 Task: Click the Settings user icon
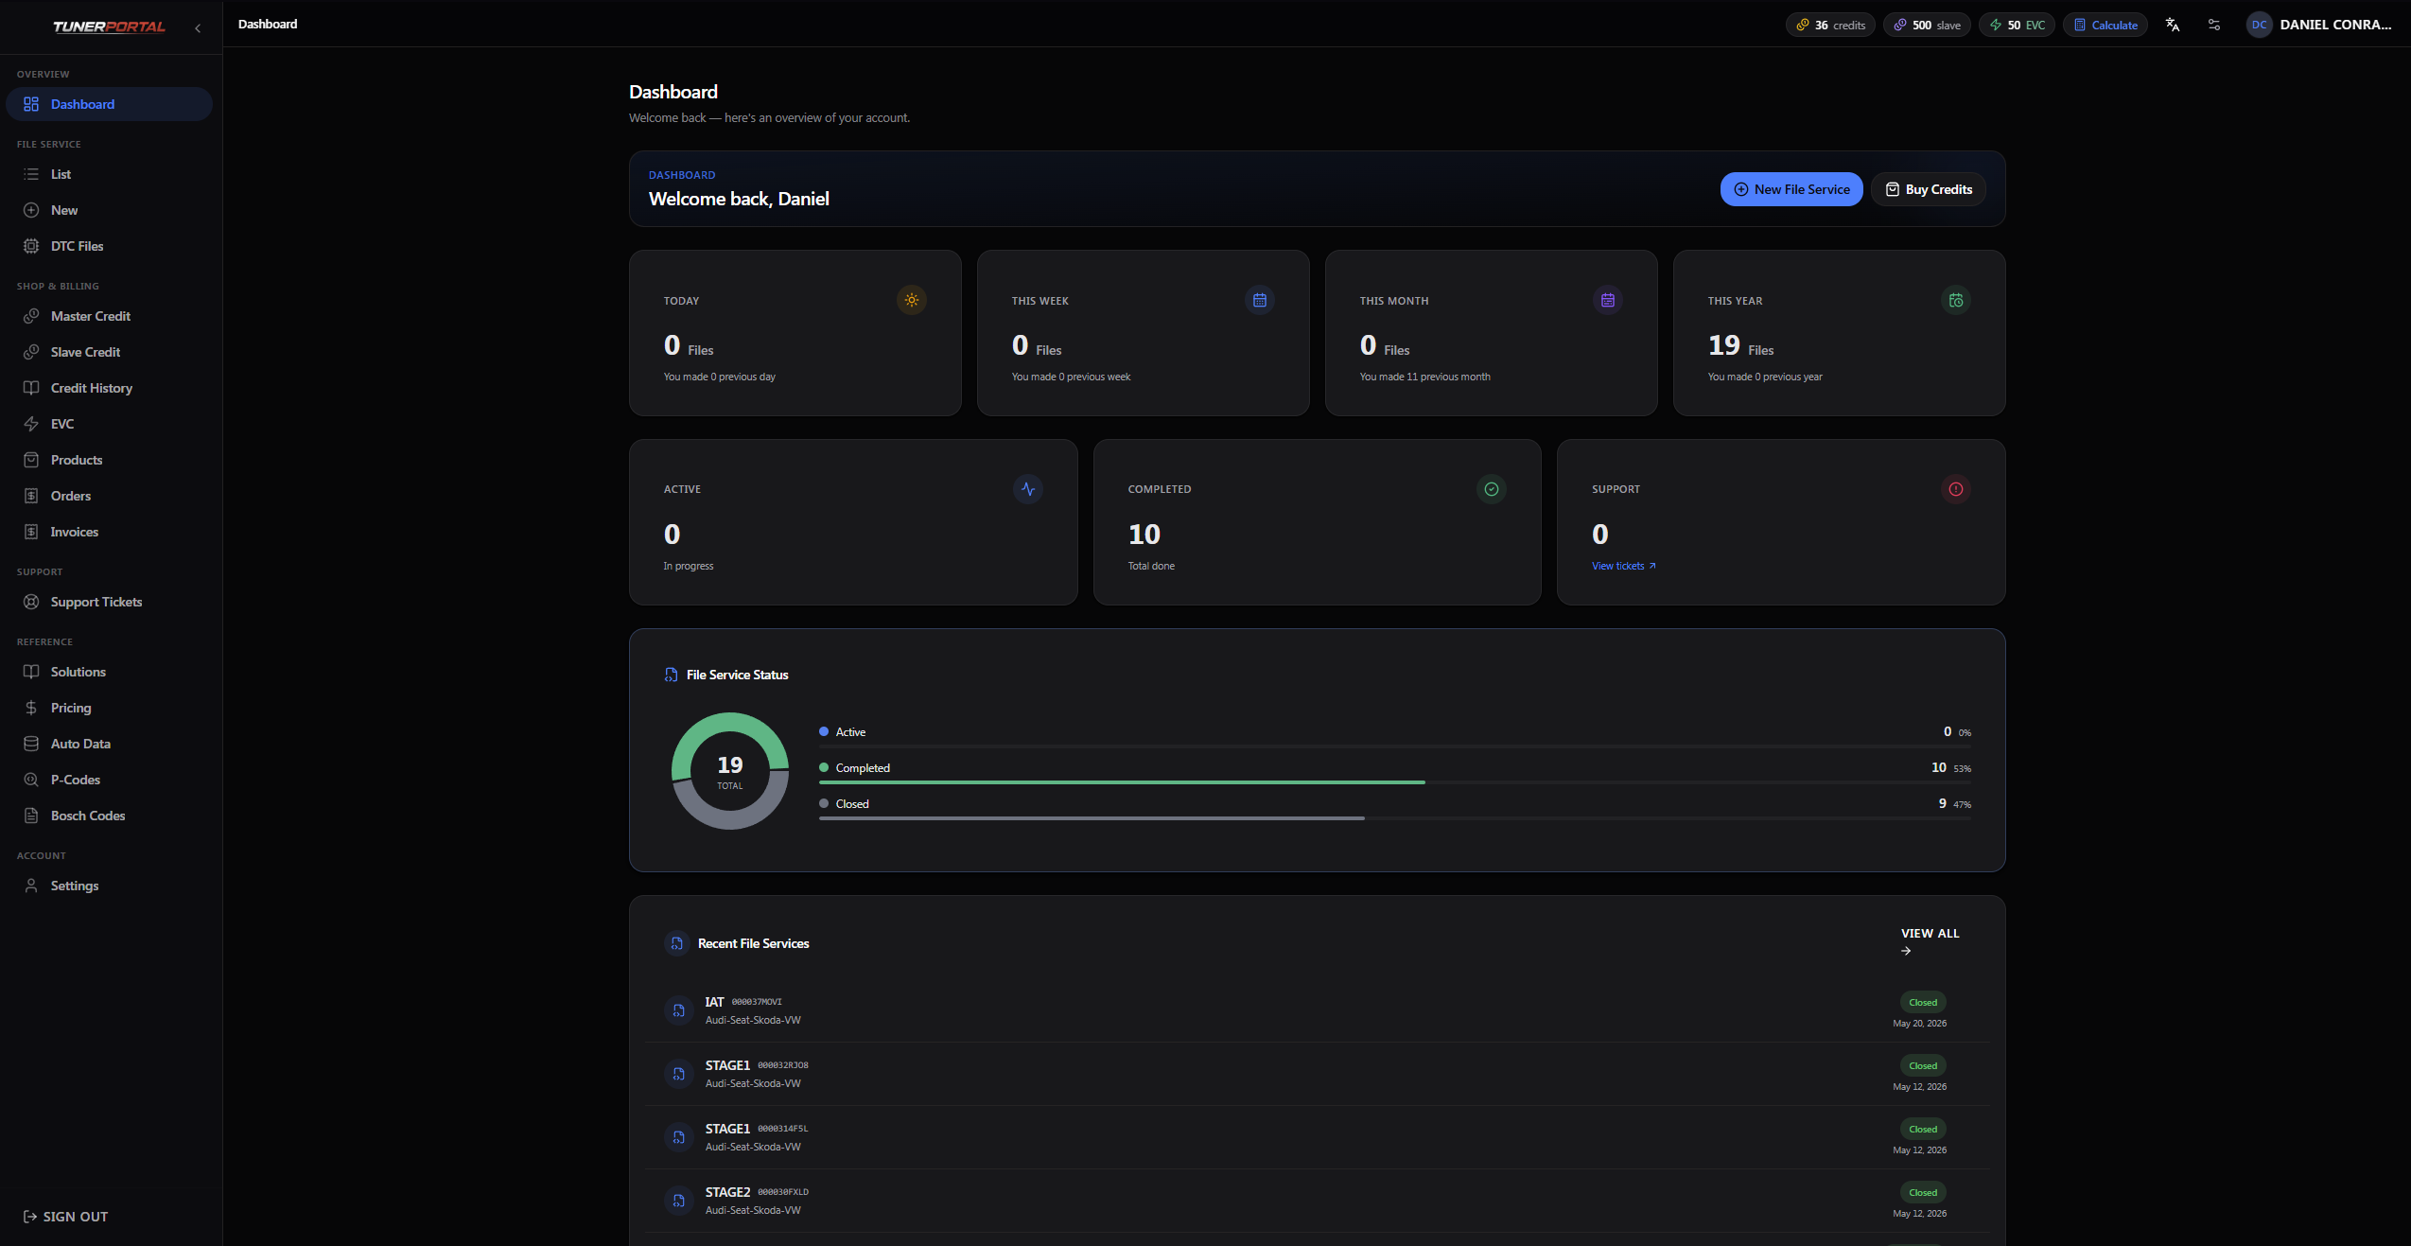[31, 886]
